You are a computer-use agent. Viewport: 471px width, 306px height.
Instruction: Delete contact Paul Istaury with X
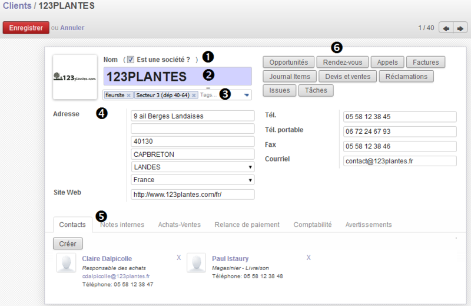[x=309, y=258]
